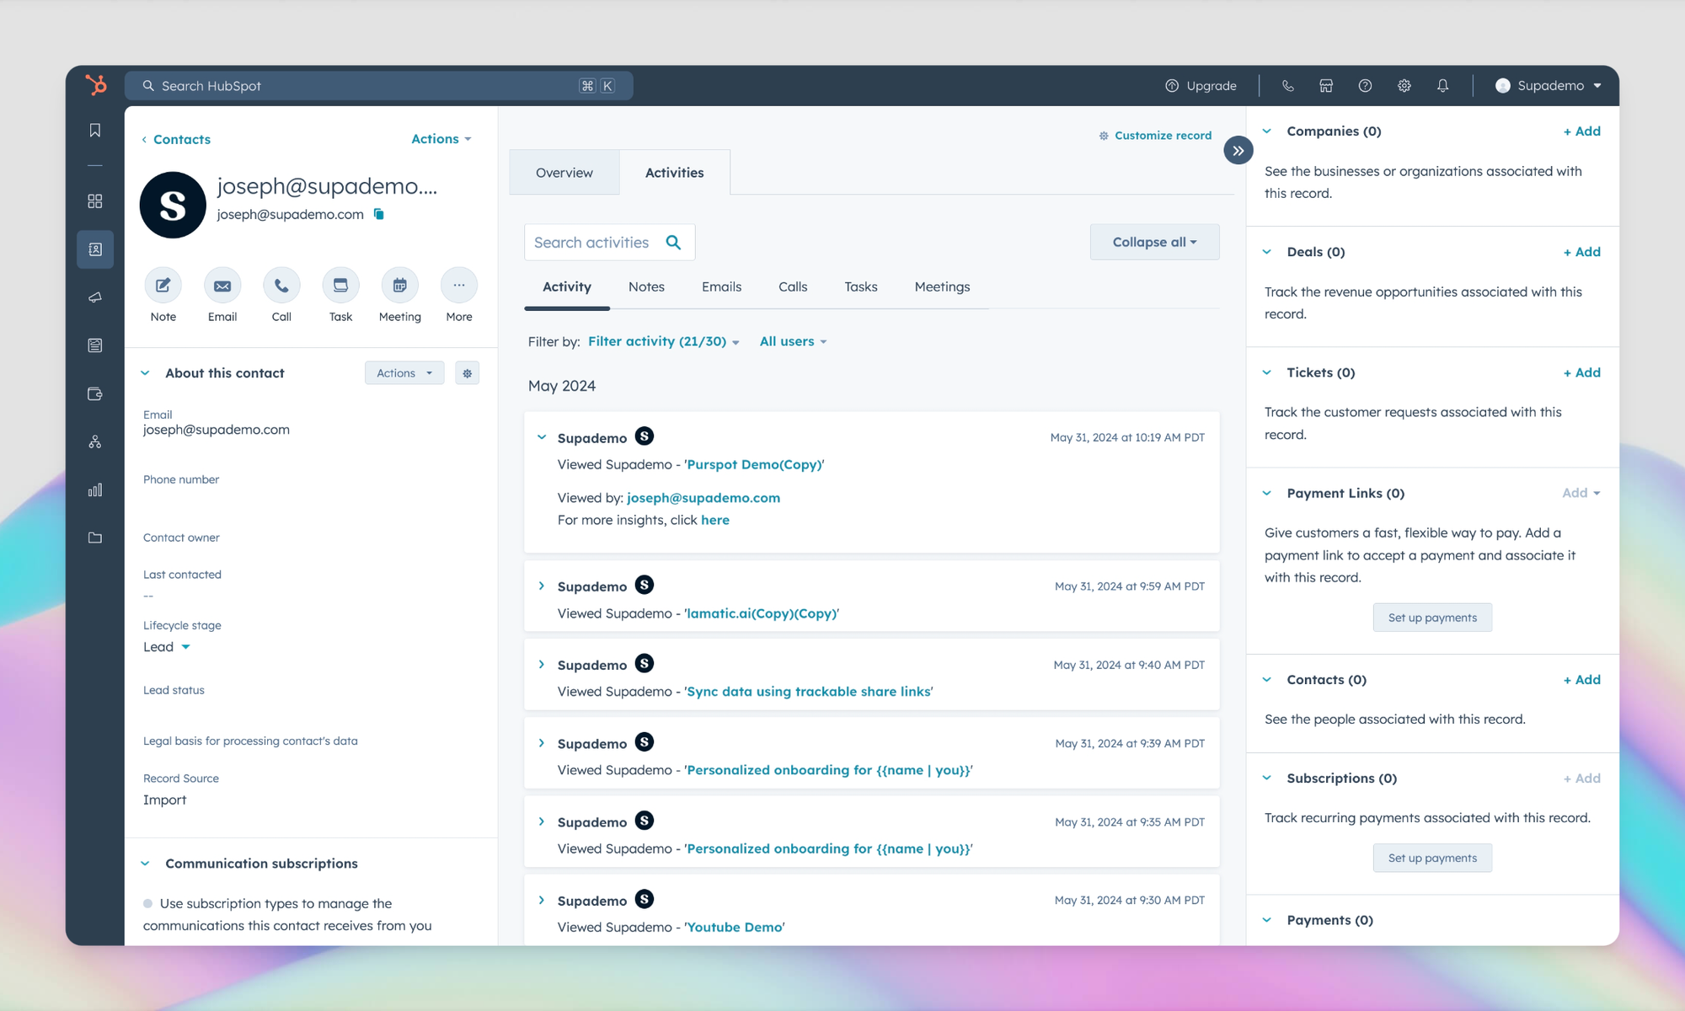Image resolution: width=1685 pixels, height=1011 pixels.
Task: Open the Marketplace storefront icon
Action: coord(1326,86)
